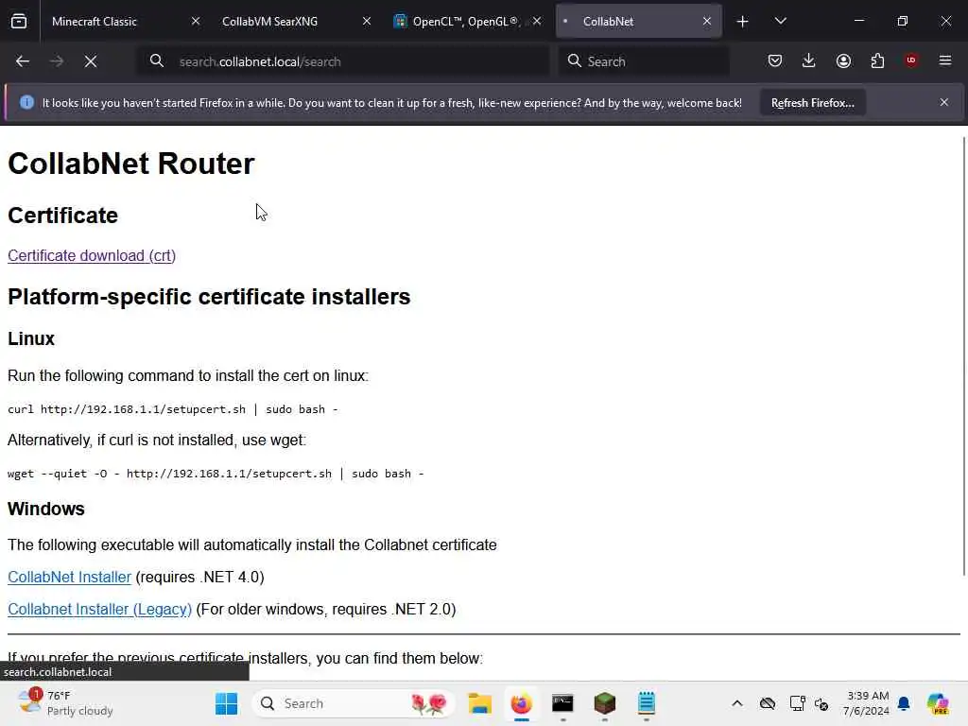The width and height of the screenshot is (968, 726).
Task: Open the Minecraft block icon in taskbar
Action: (605, 703)
